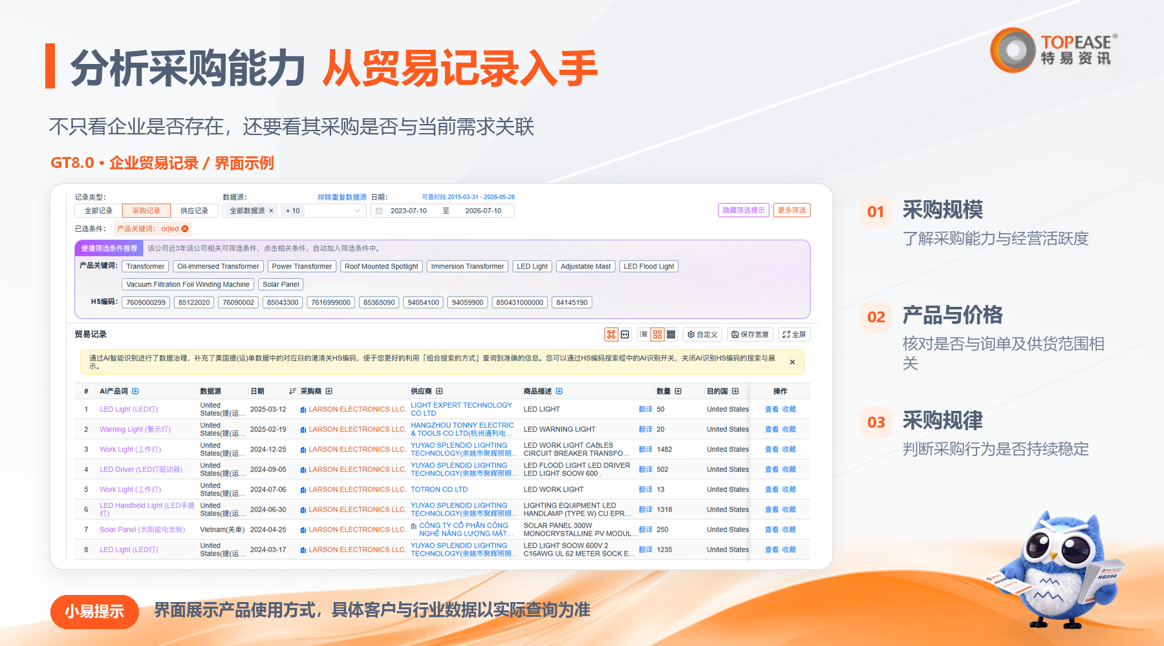
Task: Click 翻译 for the LED WARNING LIGHT row
Action: [x=645, y=429]
